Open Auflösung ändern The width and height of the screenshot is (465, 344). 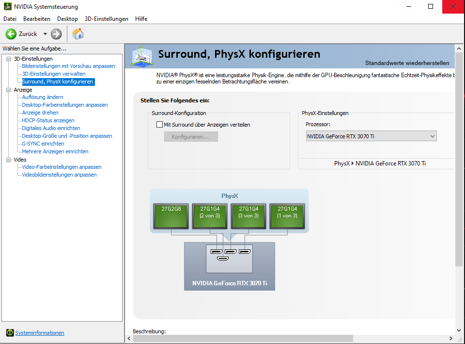pyautogui.click(x=43, y=97)
